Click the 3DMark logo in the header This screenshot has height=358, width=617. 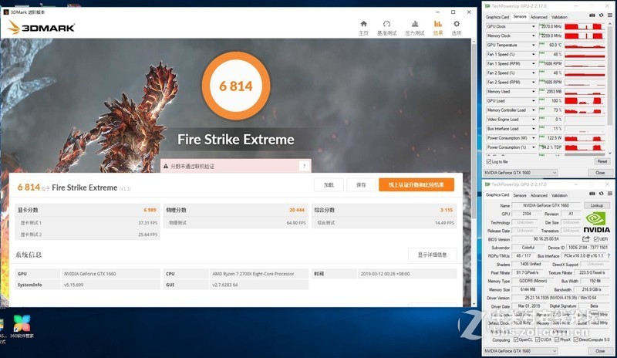coord(41,28)
